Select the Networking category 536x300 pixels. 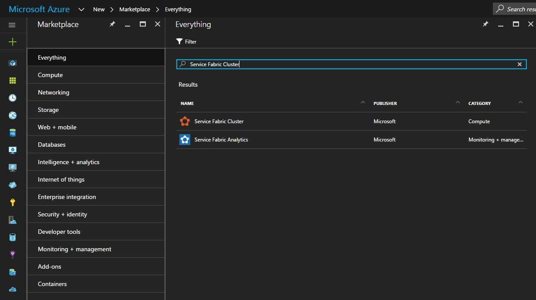tap(96, 92)
